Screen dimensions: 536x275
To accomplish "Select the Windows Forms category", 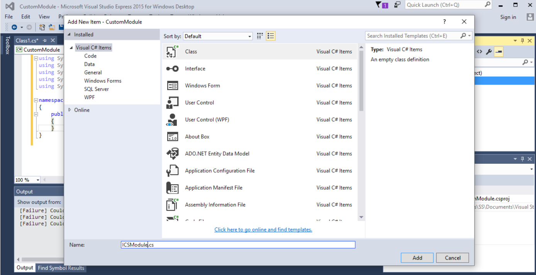I will coord(103,81).
